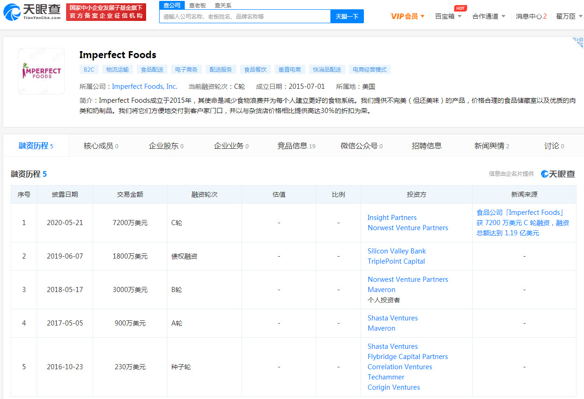The width and height of the screenshot is (584, 399).
Task: Click the 食品配送 tag
Action: [152, 70]
